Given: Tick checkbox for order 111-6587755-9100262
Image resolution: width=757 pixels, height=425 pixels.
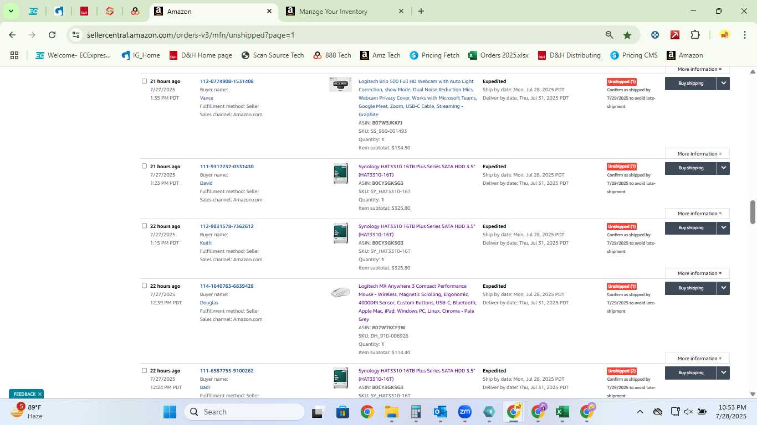Looking at the screenshot, I should tap(144, 370).
